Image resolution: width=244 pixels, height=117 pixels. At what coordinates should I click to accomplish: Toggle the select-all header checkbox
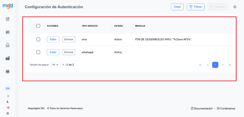point(38,26)
